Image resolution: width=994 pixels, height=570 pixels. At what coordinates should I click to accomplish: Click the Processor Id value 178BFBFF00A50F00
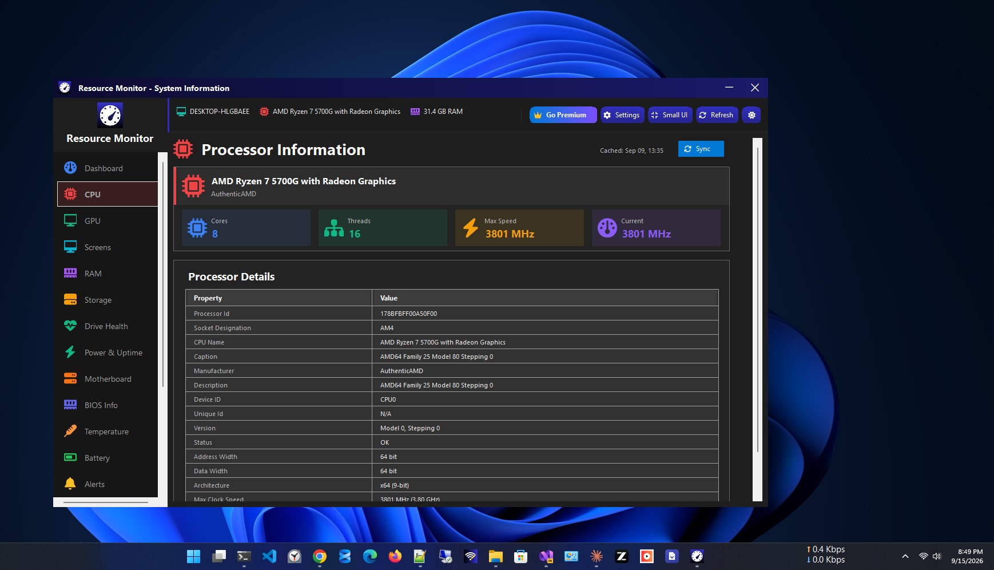point(408,314)
